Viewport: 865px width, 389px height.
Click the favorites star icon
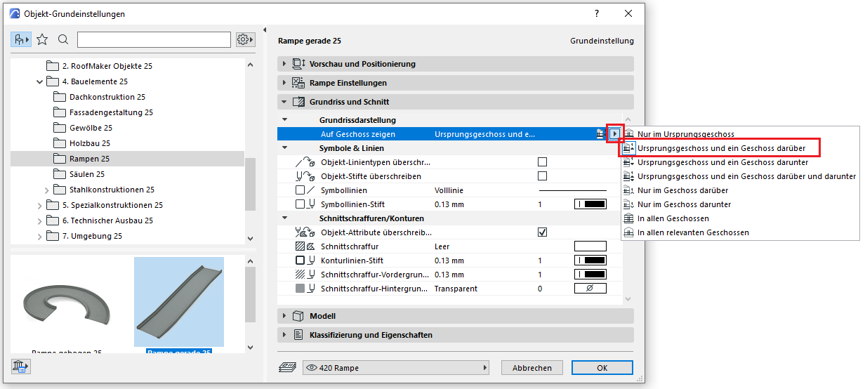[42, 40]
